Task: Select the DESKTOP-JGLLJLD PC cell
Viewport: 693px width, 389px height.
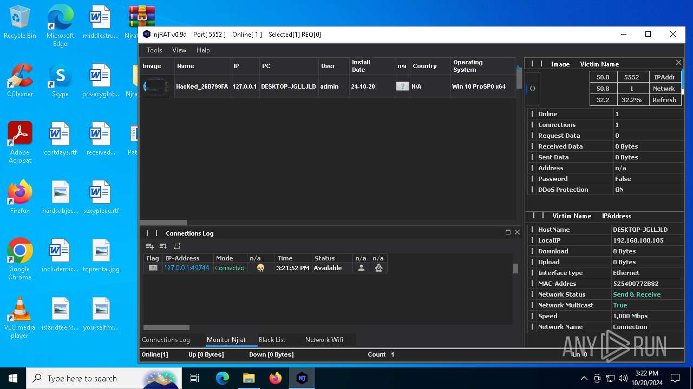Action: [x=289, y=86]
